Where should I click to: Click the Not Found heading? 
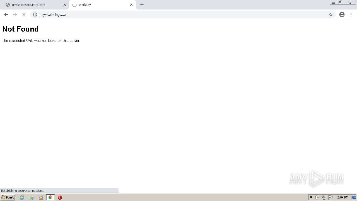pos(20,29)
